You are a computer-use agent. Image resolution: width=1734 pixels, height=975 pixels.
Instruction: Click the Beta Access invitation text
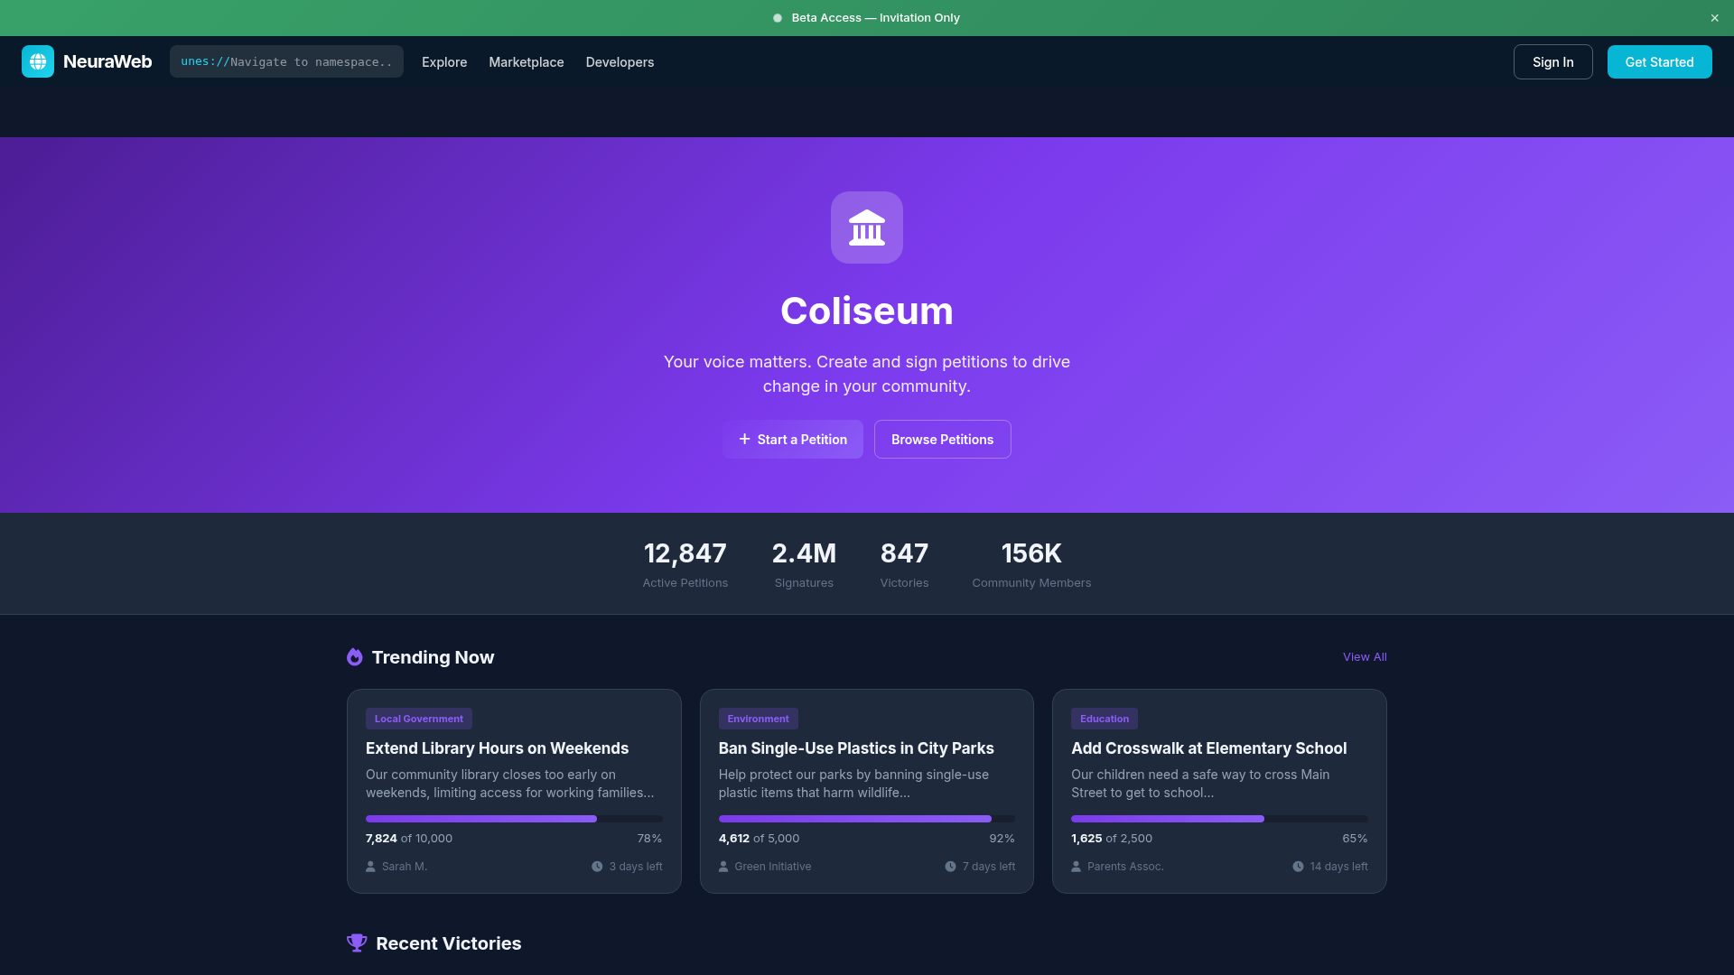(x=875, y=18)
